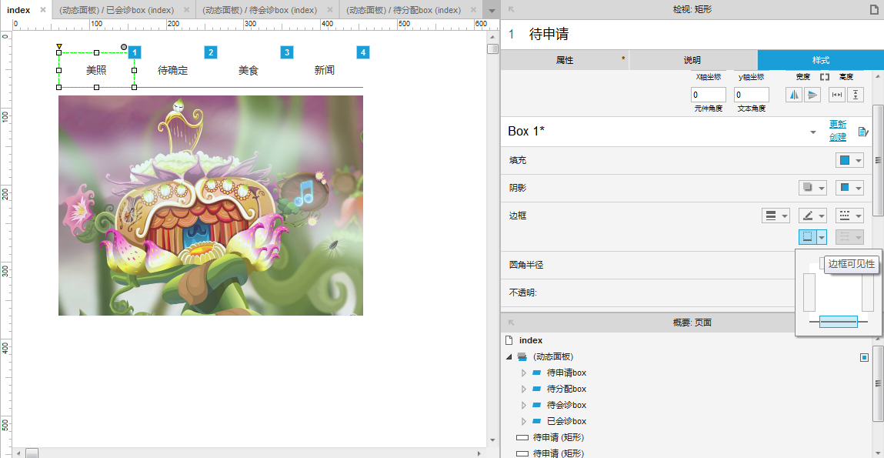The height and width of the screenshot is (458, 884).
Task: Switch to the index page tab
Action: 18,10
